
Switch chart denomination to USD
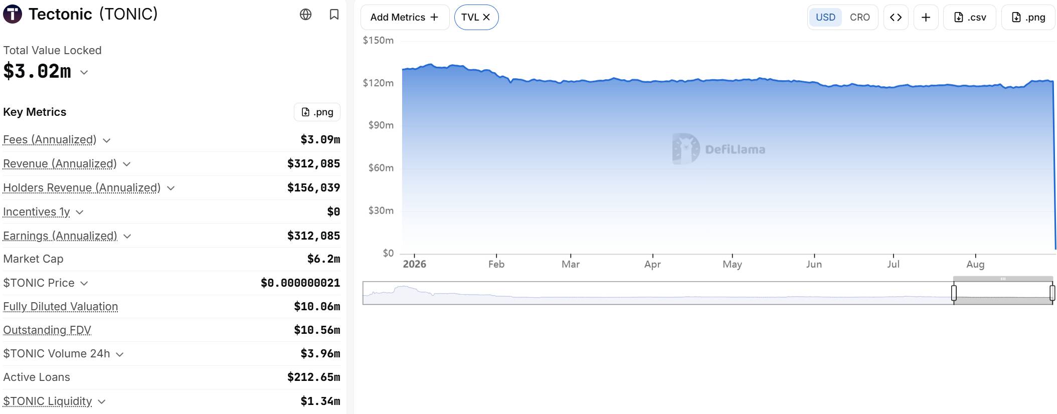(825, 17)
